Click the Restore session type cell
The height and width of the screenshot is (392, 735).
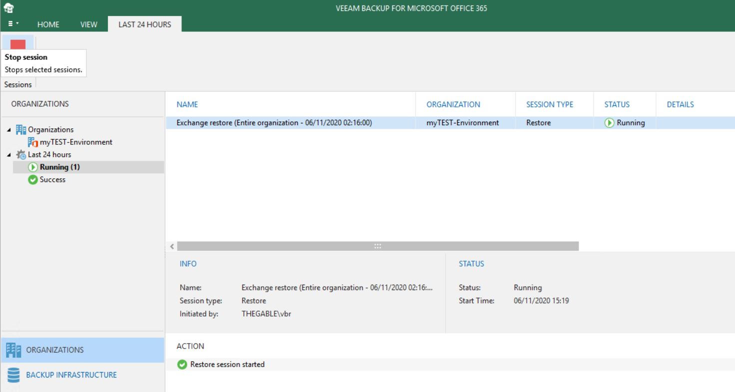539,123
